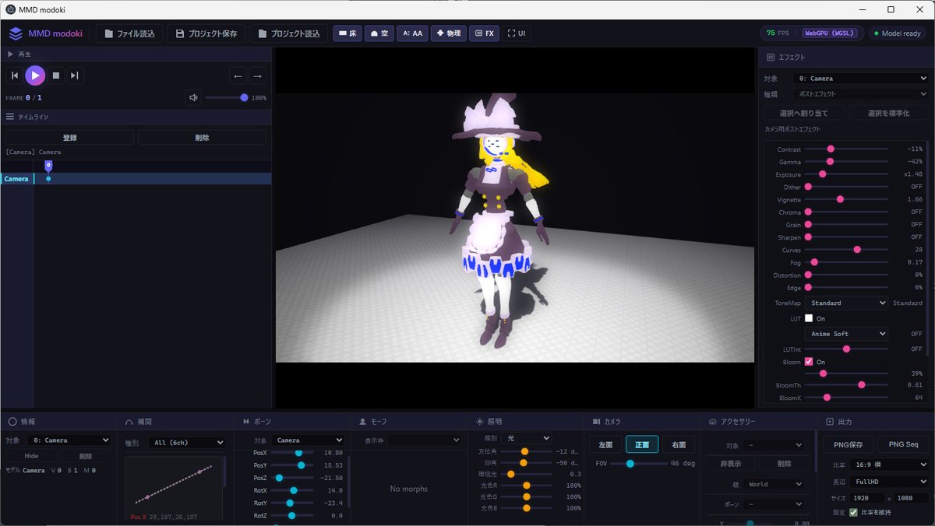Click the output (出力) panel icon
This screenshot has height=526, width=935.
click(x=830, y=421)
